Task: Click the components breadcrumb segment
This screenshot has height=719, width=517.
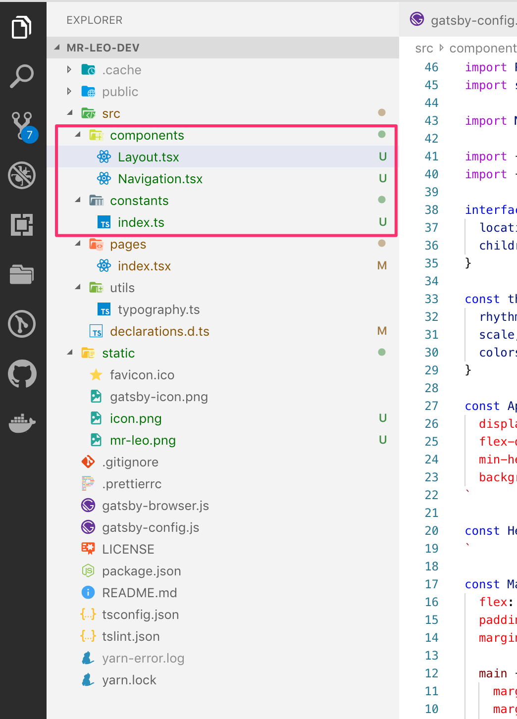Action: coord(483,48)
